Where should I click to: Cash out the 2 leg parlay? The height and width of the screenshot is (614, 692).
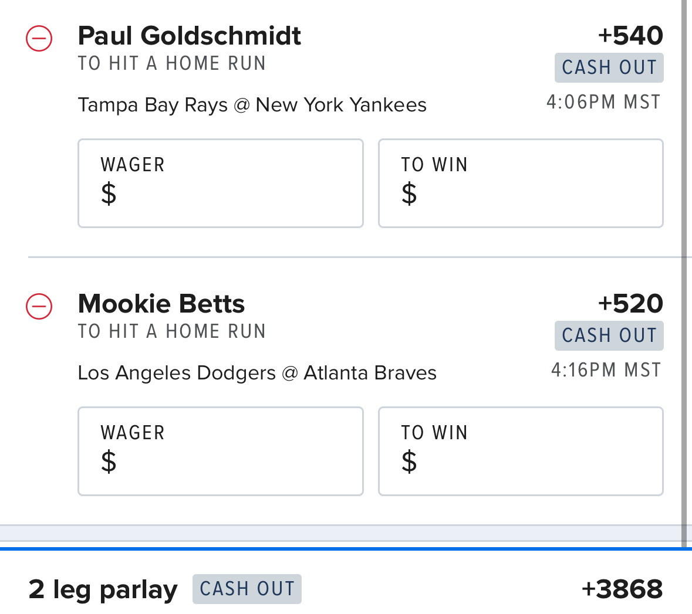(x=247, y=589)
